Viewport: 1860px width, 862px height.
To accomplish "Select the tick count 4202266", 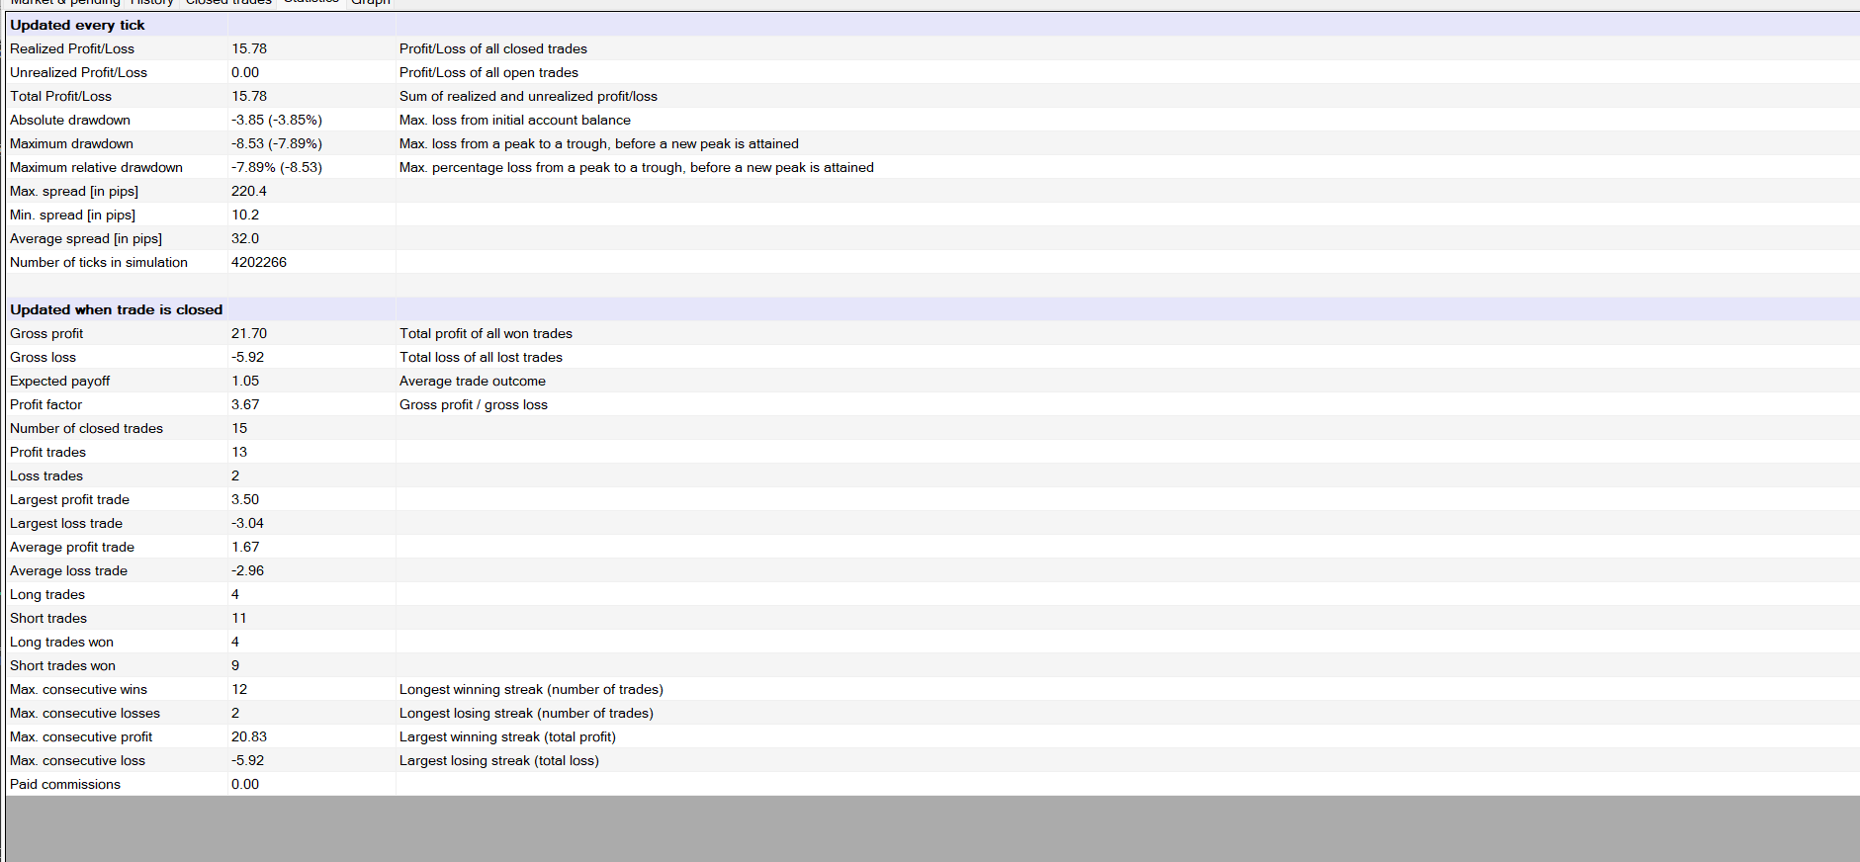I will coord(259,262).
